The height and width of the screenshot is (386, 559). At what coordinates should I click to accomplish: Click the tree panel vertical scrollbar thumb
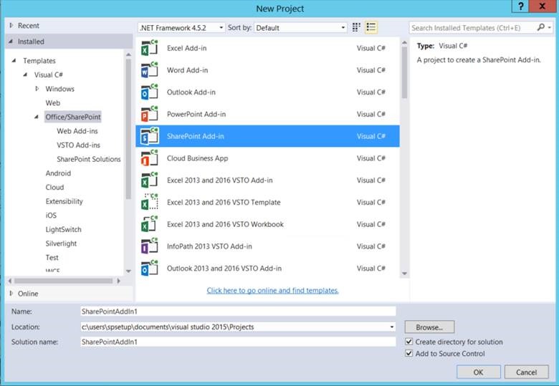coord(128,129)
